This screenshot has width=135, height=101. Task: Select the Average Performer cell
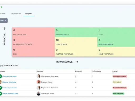coord(76,52)
